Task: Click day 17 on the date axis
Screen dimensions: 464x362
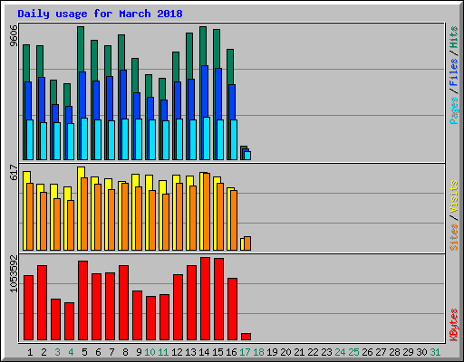Action: (245, 352)
